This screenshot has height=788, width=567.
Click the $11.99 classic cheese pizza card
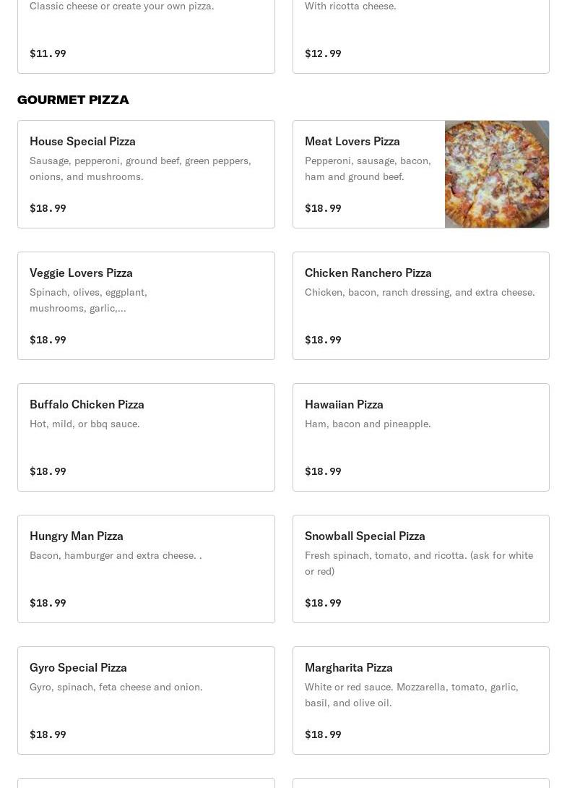pos(146,36)
